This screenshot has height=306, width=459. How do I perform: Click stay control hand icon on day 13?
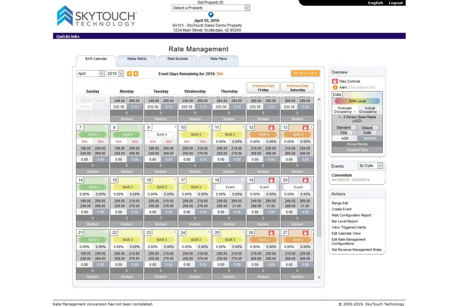pyautogui.click(x=305, y=128)
